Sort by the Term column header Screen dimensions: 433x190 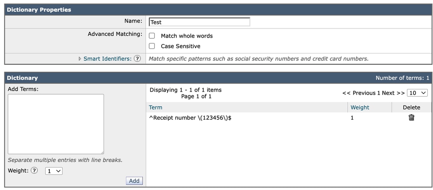[x=156, y=107]
